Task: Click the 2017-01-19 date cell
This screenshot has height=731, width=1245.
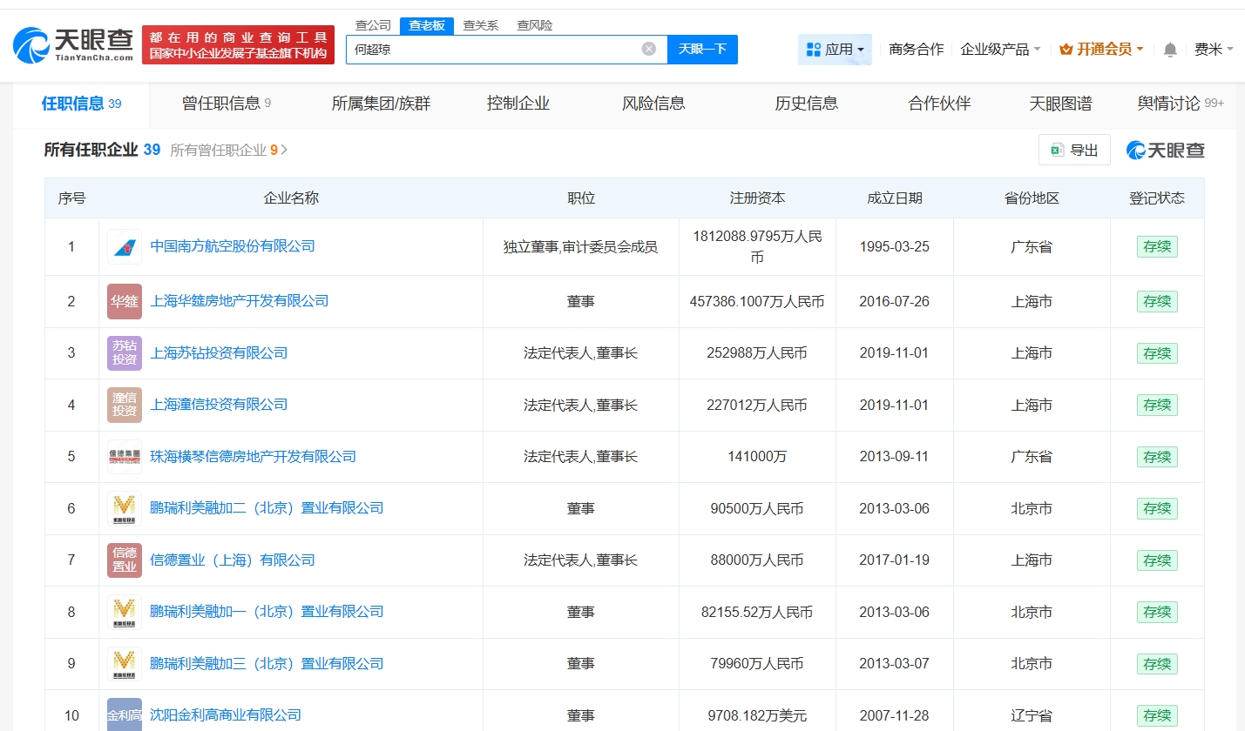Action: click(894, 560)
